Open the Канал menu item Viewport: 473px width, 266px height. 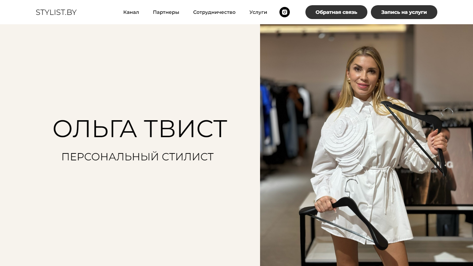[131, 12]
